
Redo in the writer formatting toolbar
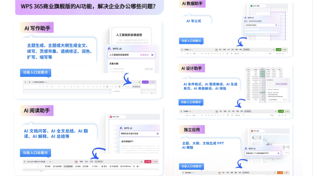43,86
